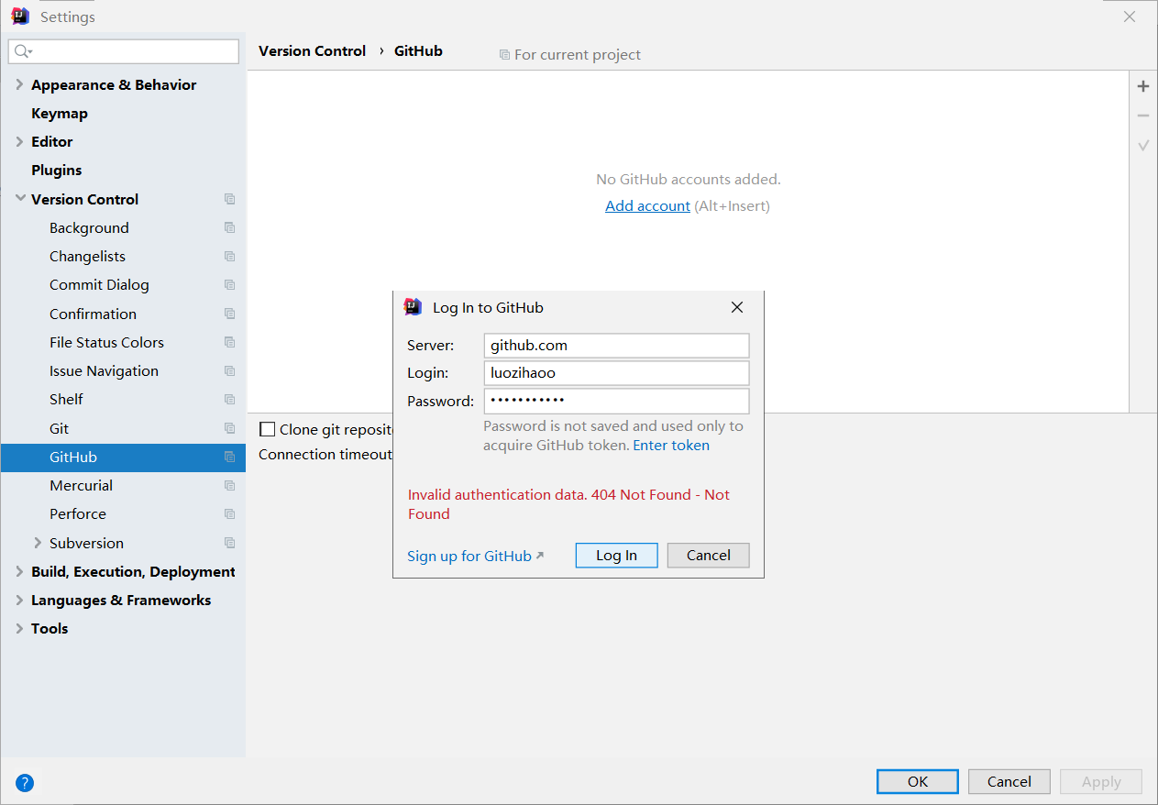Screen dimensions: 1158x805
Task: Click the IntelliJ logo in Settings title bar
Action: click(x=20, y=16)
